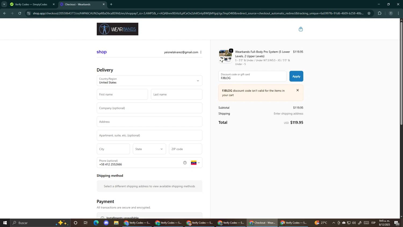Open the Chrome three-dot menu
The image size is (403, 227).
coord(398,13)
